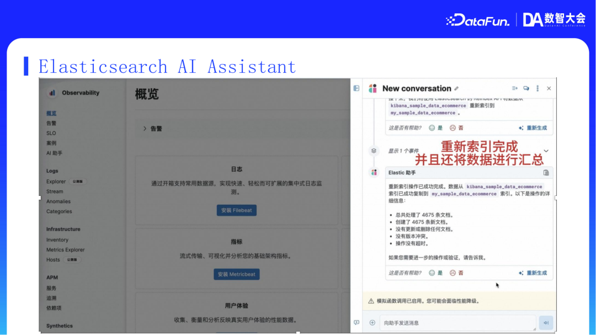Click the plus icon next to the message input
The width and height of the screenshot is (596, 335).
[371, 322]
